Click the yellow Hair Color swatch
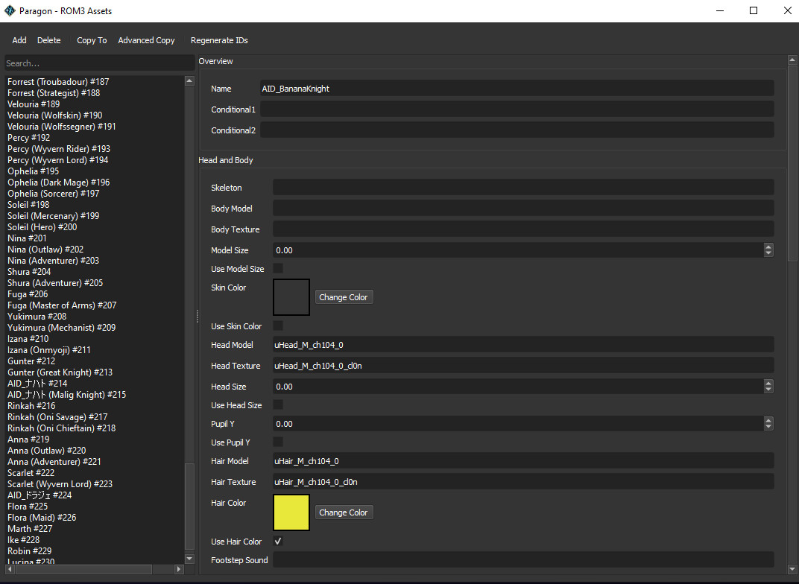 click(291, 512)
